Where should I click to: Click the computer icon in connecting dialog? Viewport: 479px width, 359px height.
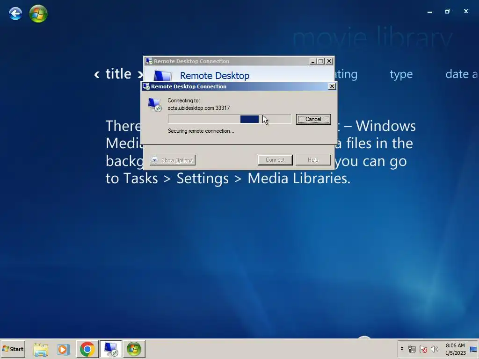(154, 105)
